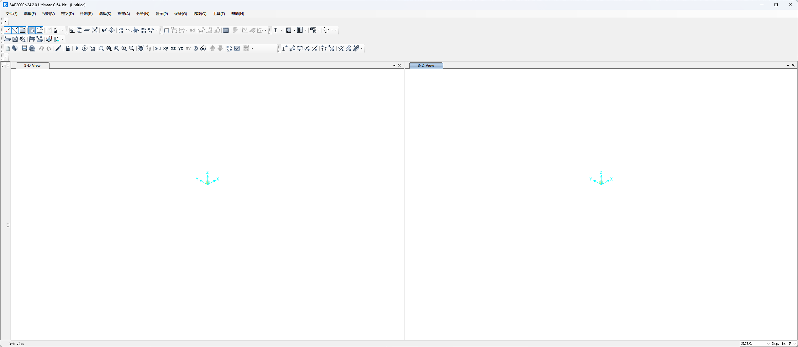Screen dimensions: 798x347
Task: Click the Zoom In magnifier icon
Action: (124, 48)
